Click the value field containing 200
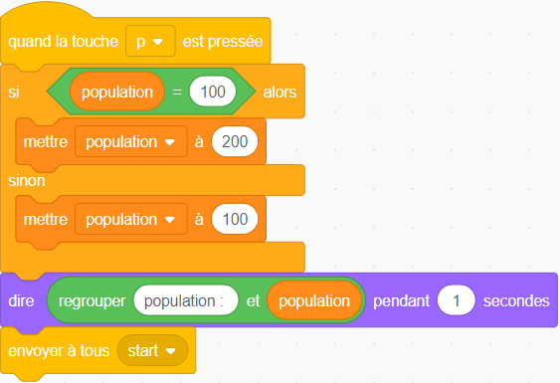 pyautogui.click(x=235, y=141)
